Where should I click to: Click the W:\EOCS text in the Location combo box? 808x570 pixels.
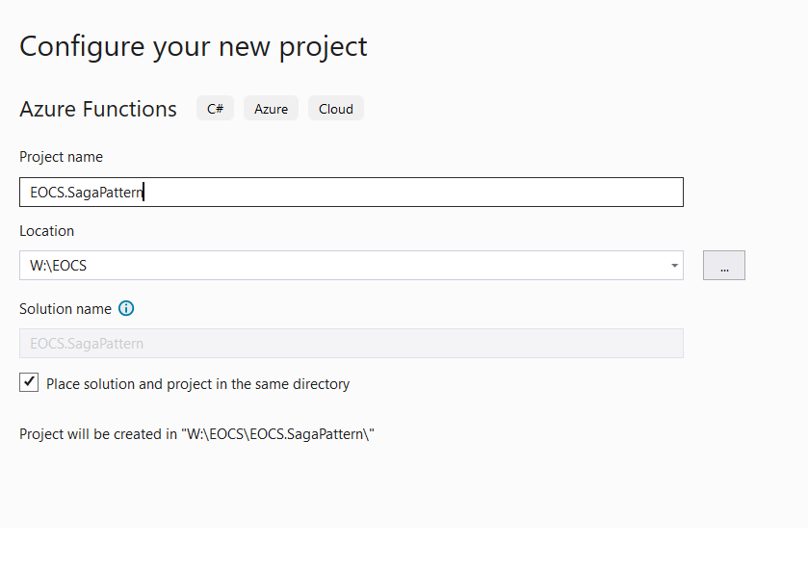point(58,266)
